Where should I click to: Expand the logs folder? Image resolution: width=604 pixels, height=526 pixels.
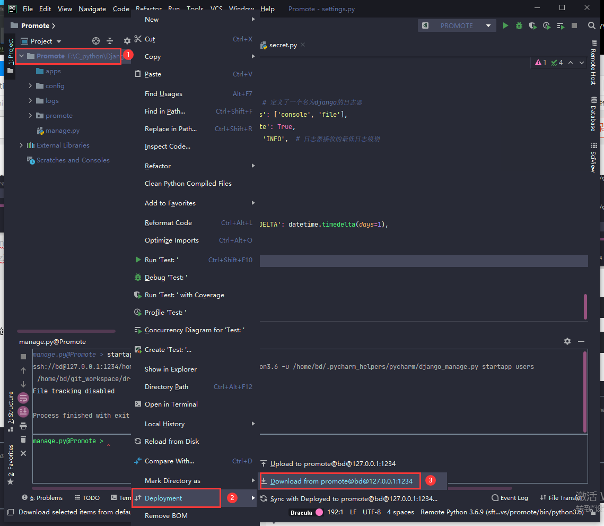(x=30, y=100)
